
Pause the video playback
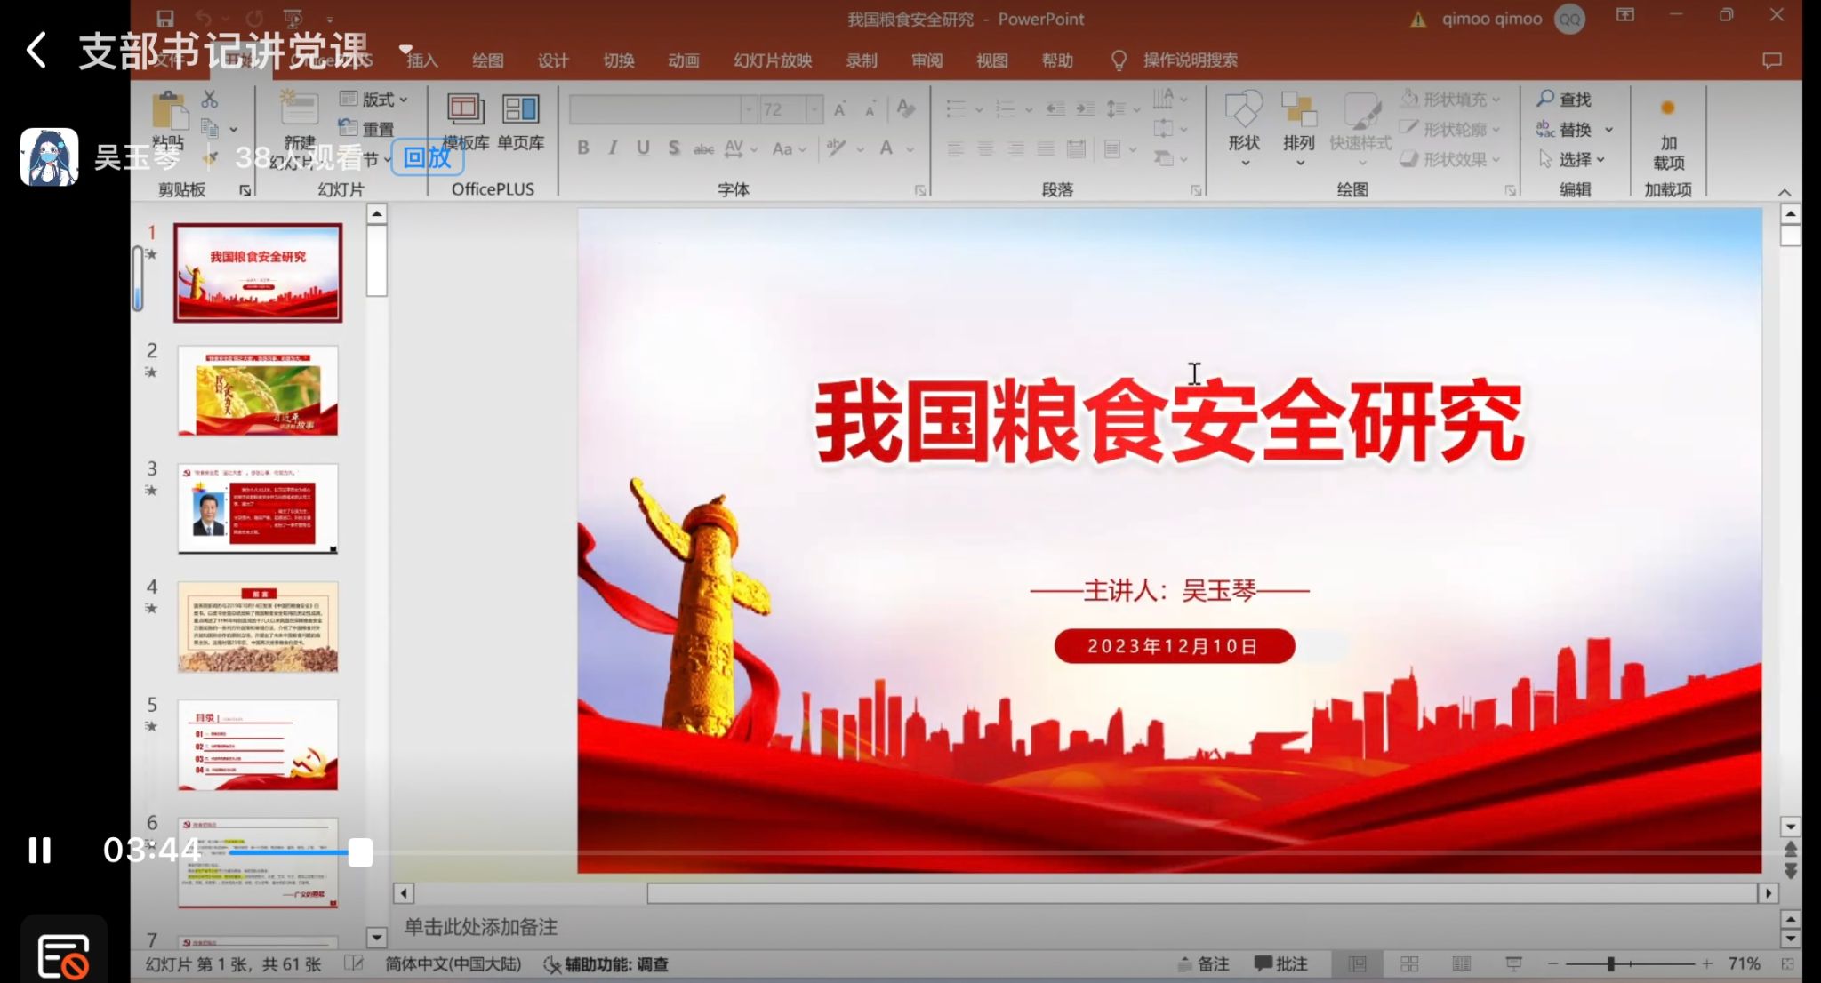(x=39, y=851)
